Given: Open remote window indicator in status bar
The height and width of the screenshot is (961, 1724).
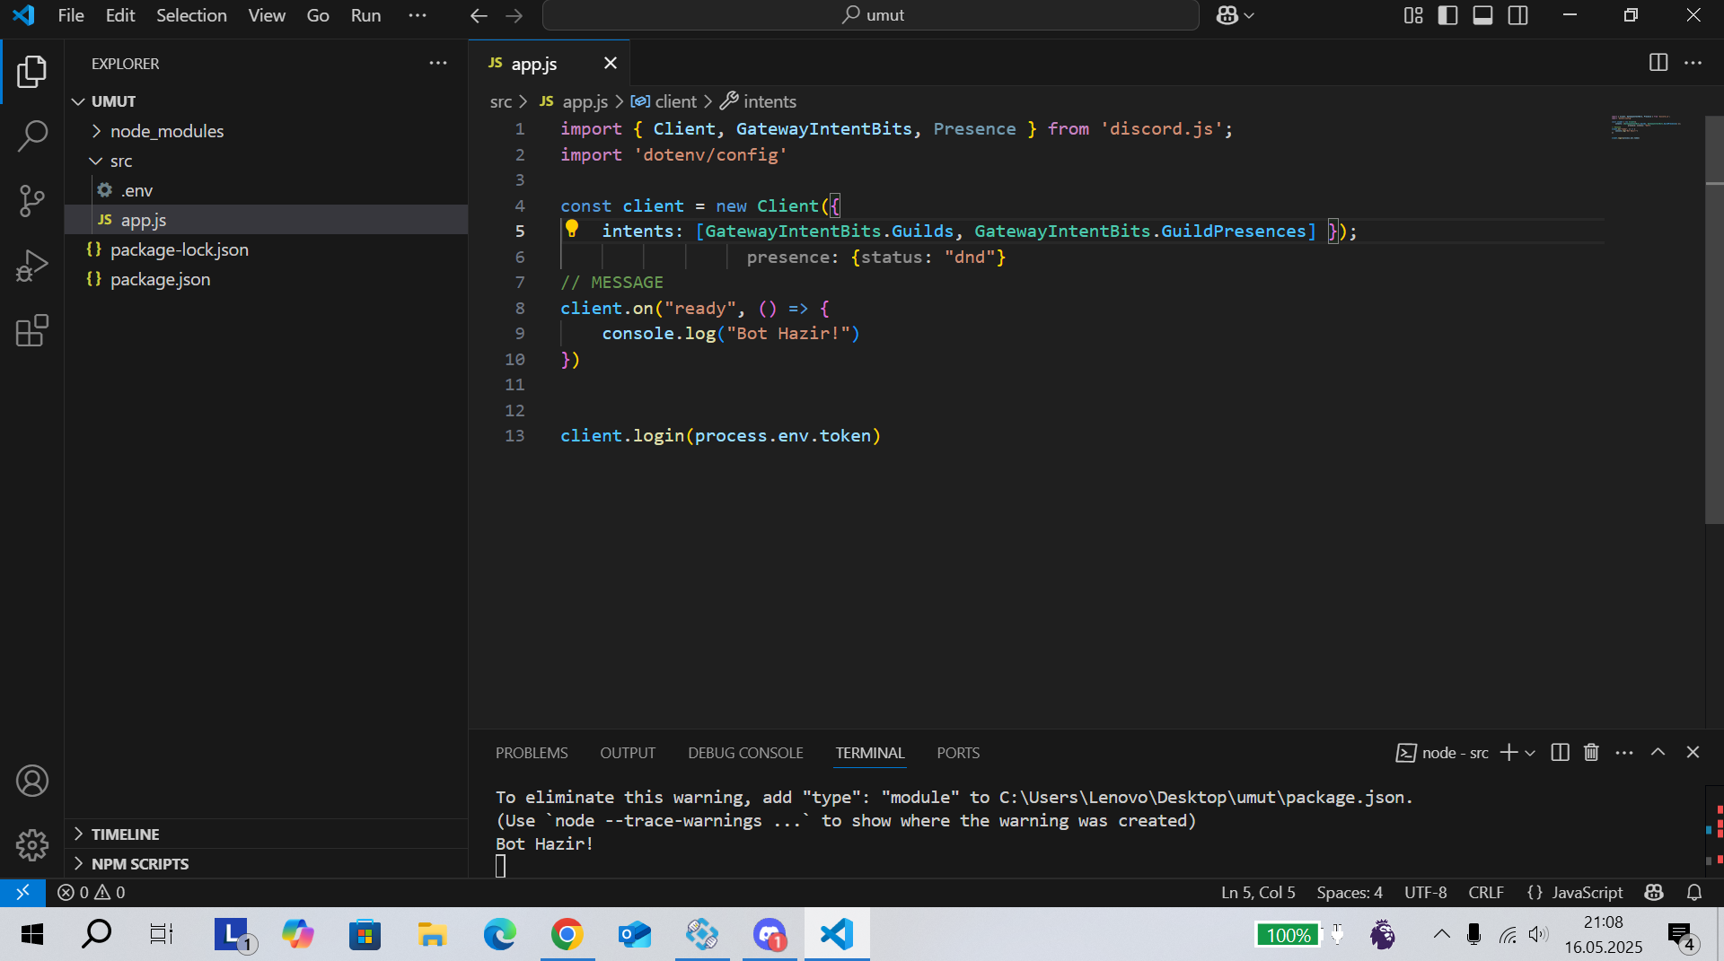Looking at the screenshot, I should 23,892.
